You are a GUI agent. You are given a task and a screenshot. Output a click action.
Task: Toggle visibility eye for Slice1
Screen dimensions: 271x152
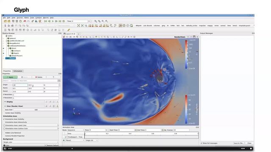3,49
